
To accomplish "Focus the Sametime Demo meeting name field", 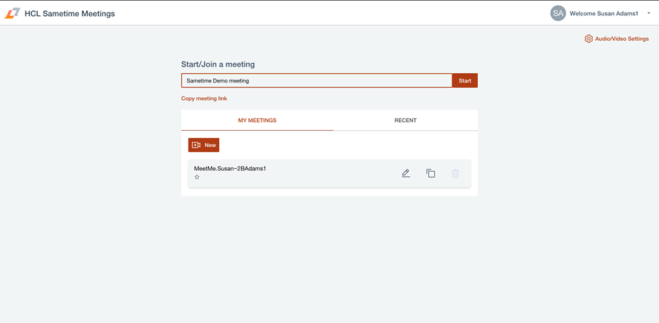I will coord(316,80).
